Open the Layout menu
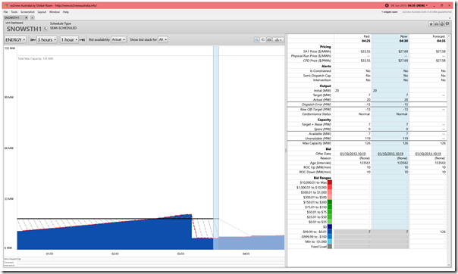This screenshot has height=274, width=458. tap(42, 12)
